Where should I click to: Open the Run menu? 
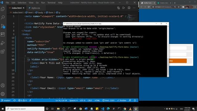pos(43,3)
